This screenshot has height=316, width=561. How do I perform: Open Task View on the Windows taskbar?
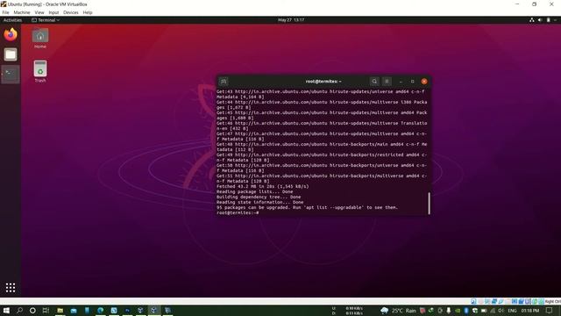pyautogui.click(x=46, y=310)
